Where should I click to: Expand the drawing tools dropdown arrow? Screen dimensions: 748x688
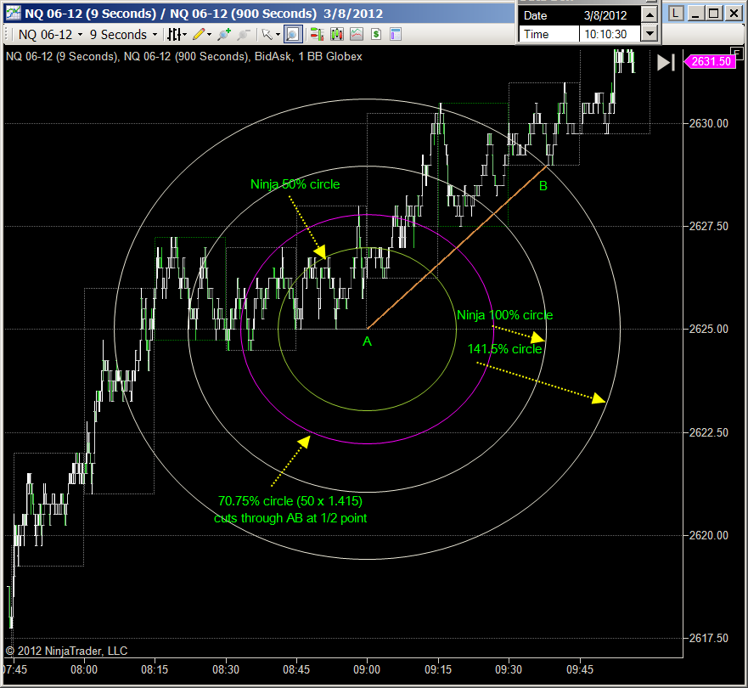tap(209, 35)
